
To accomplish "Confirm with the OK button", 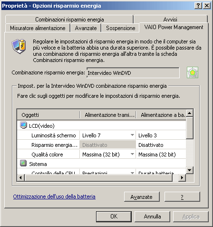I will [x=114, y=217].
